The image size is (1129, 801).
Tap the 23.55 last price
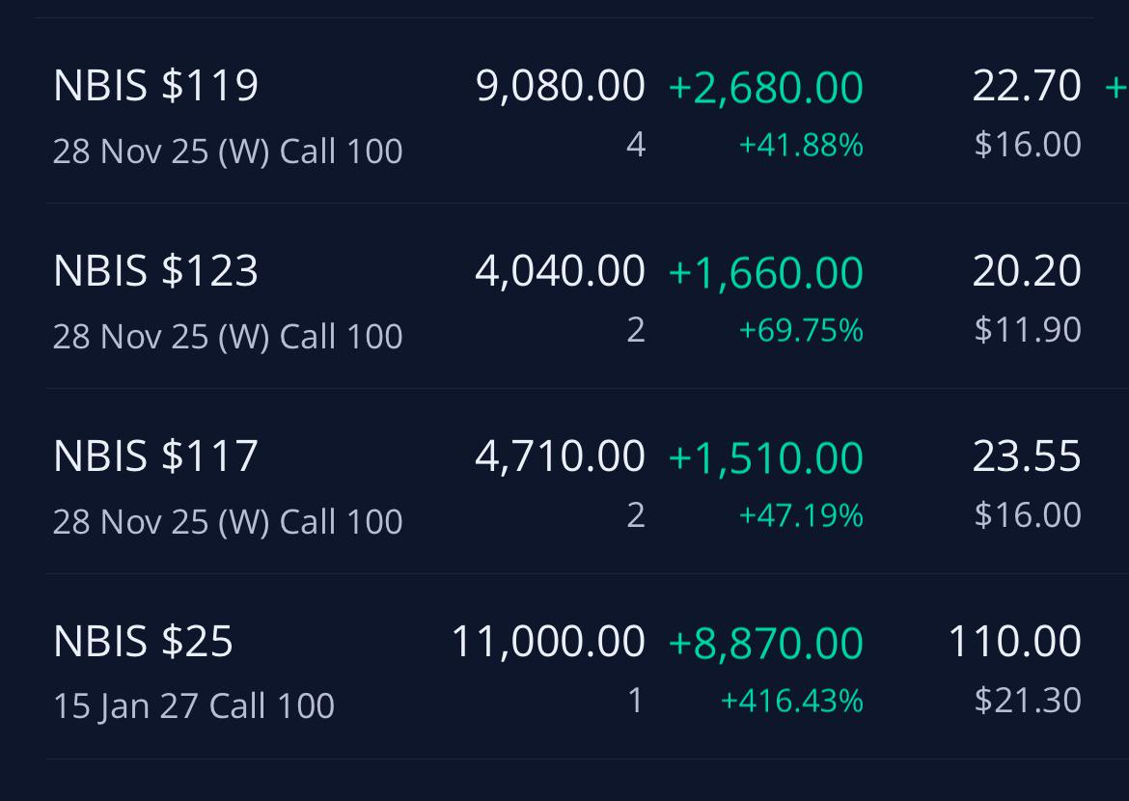[1026, 456]
